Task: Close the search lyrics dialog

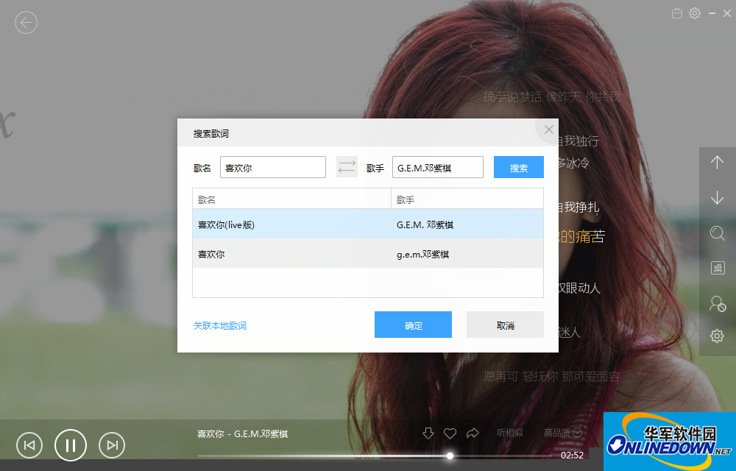Action: 548,130
